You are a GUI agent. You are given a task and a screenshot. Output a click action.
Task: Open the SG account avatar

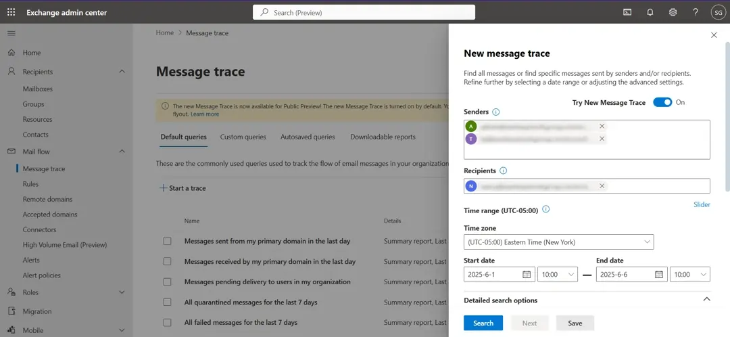(x=718, y=13)
